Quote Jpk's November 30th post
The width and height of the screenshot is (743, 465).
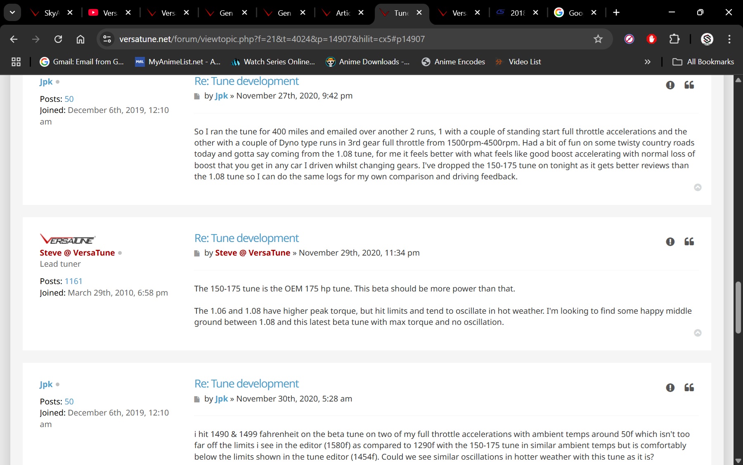pyautogui.click(x=689, y=387)
